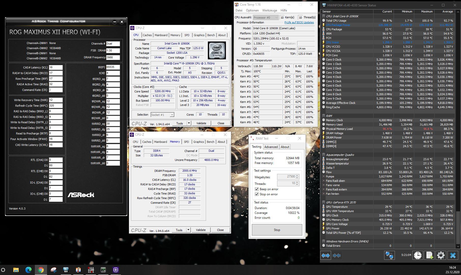Screen dimensions: 461x275
Task: Click the blue X icon in HWiNFO
Action: (x=453, y=255)
